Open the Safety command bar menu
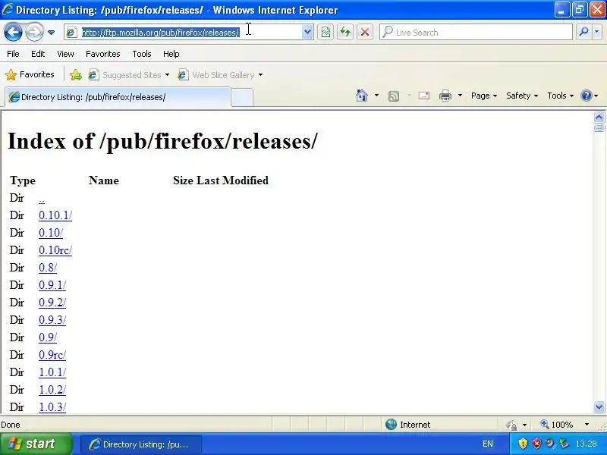 522,96
